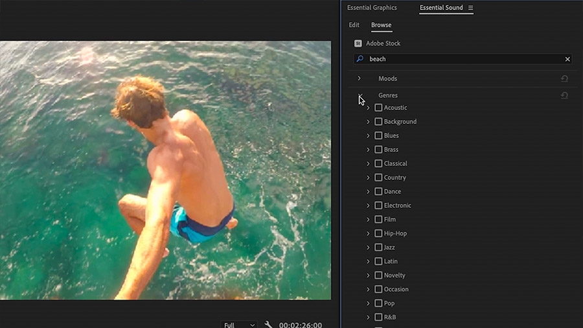Reset the Genres filters
The width and height of the screenshot is (583, 328).
pos(564,95)
